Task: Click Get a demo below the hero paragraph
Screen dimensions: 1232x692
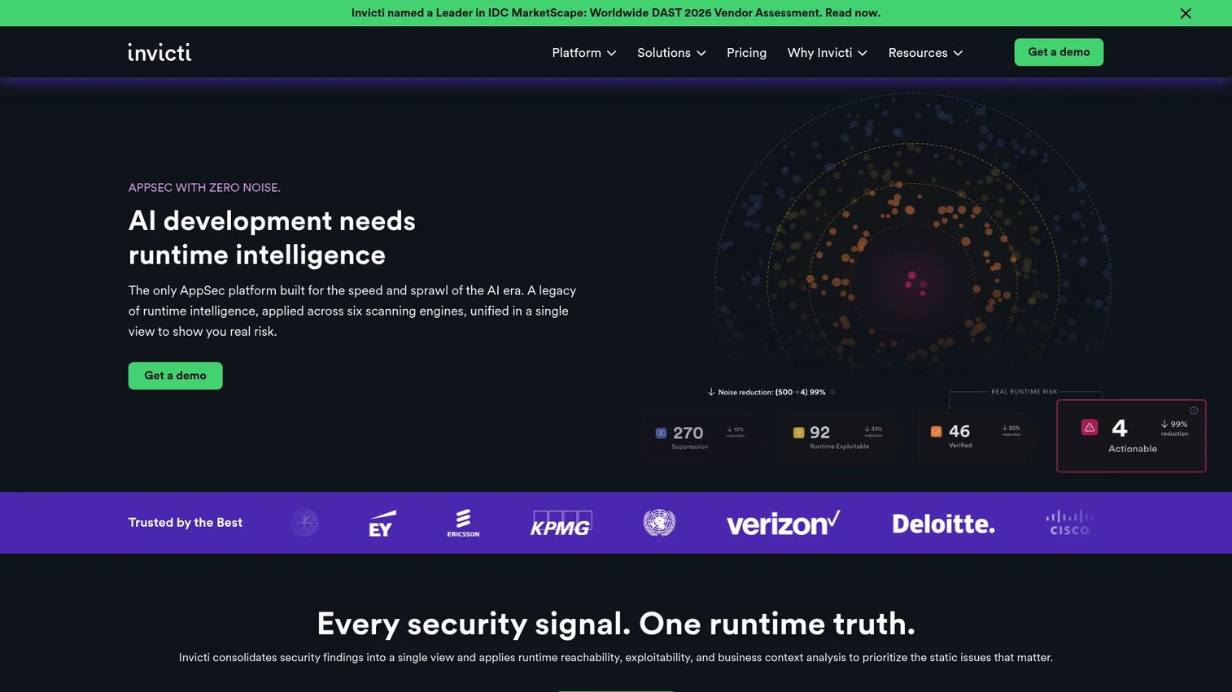Action: (x=175, y=376)
